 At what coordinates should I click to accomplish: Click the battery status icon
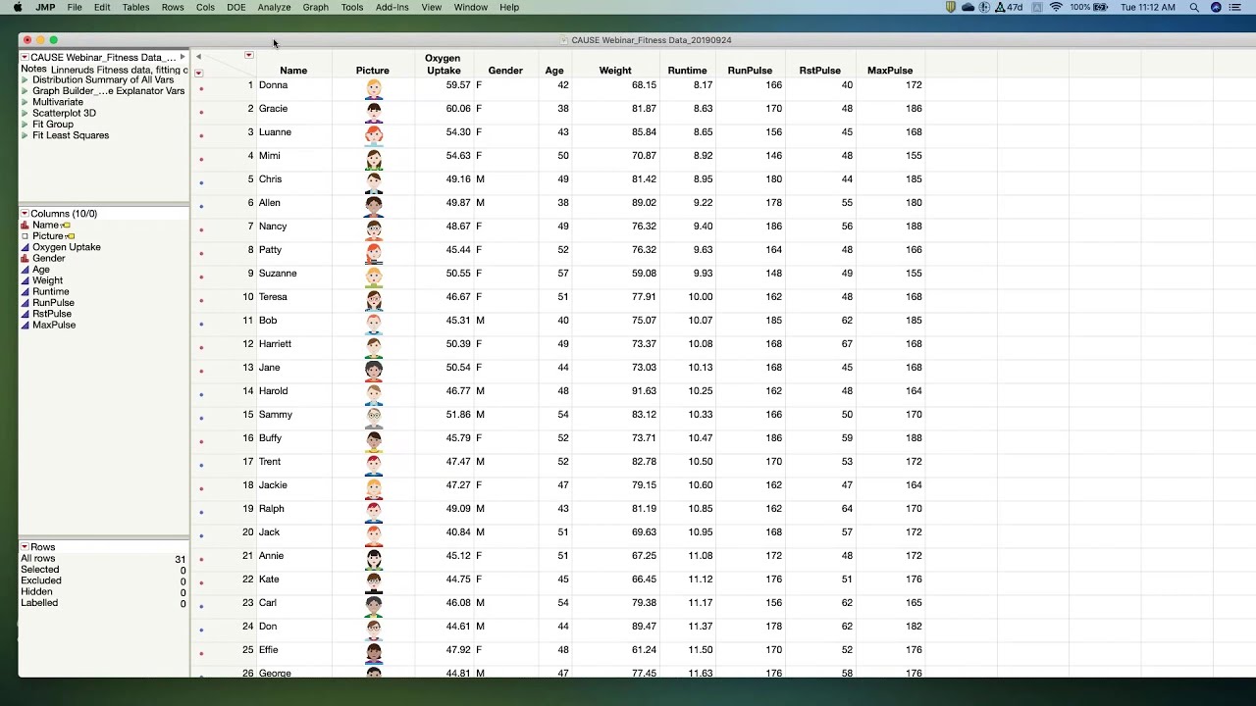(x=1101, y=7)
